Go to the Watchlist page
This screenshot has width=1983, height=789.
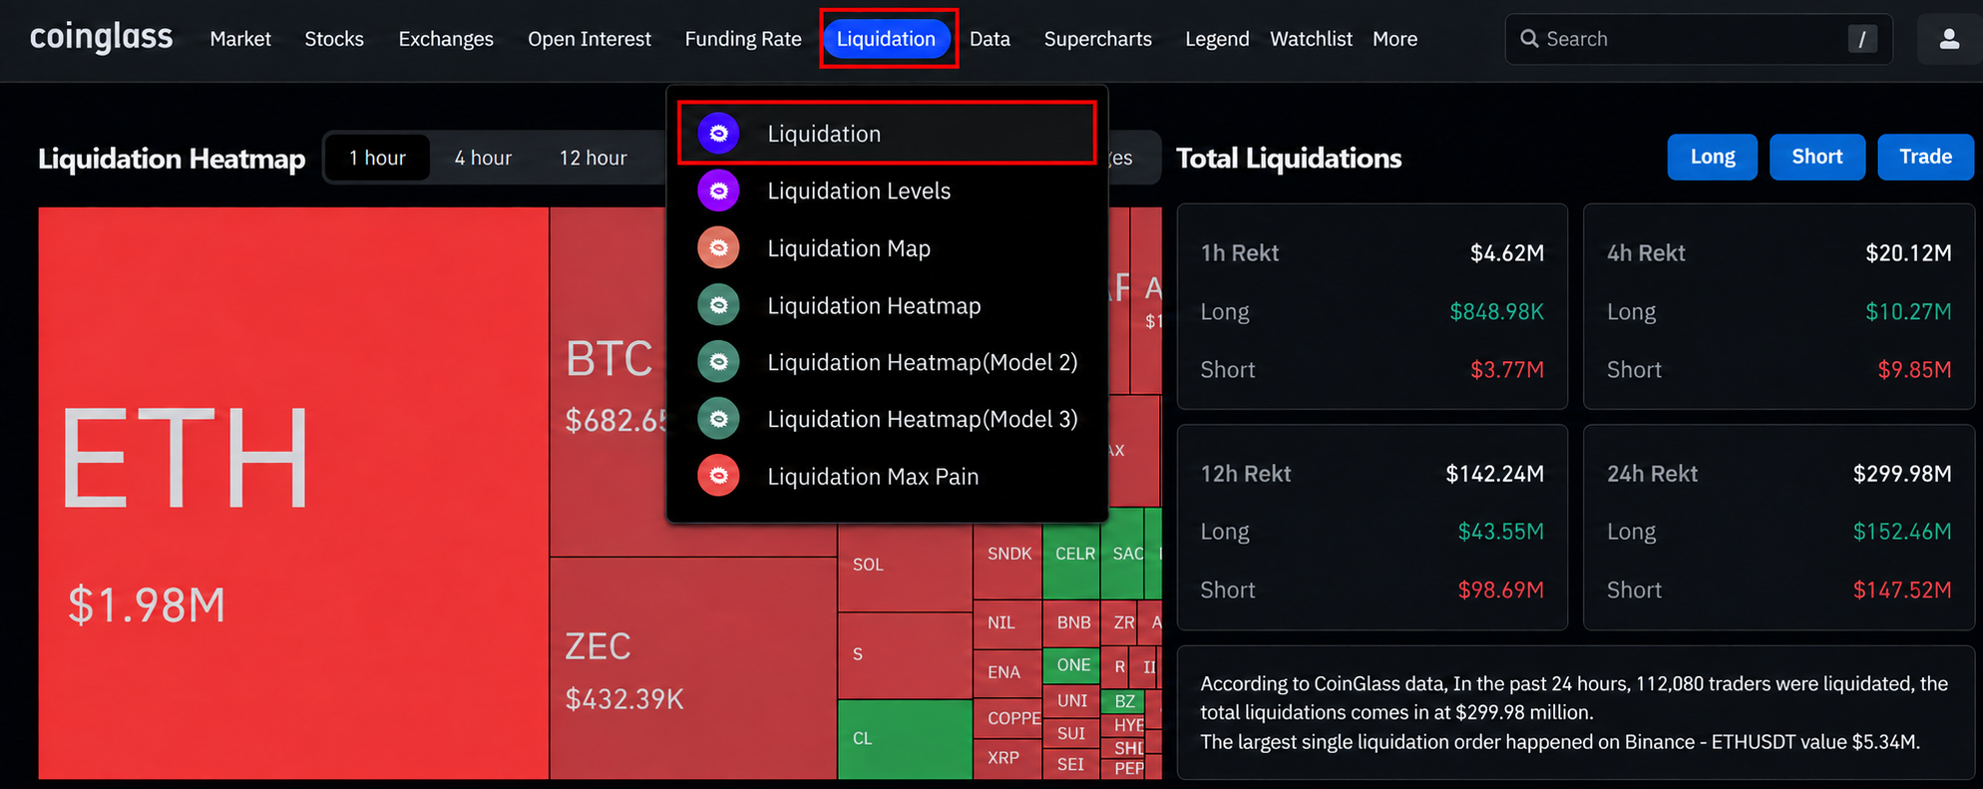coord(1311,39)
